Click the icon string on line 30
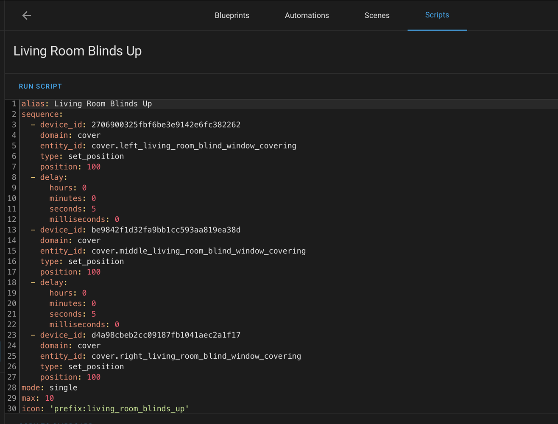The image size is (558, 424). (119, 409)
